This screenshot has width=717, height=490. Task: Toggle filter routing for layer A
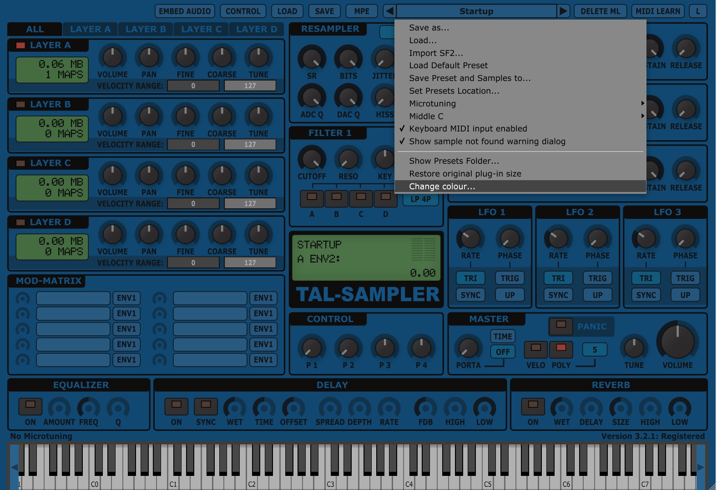[x=312, y=198]
